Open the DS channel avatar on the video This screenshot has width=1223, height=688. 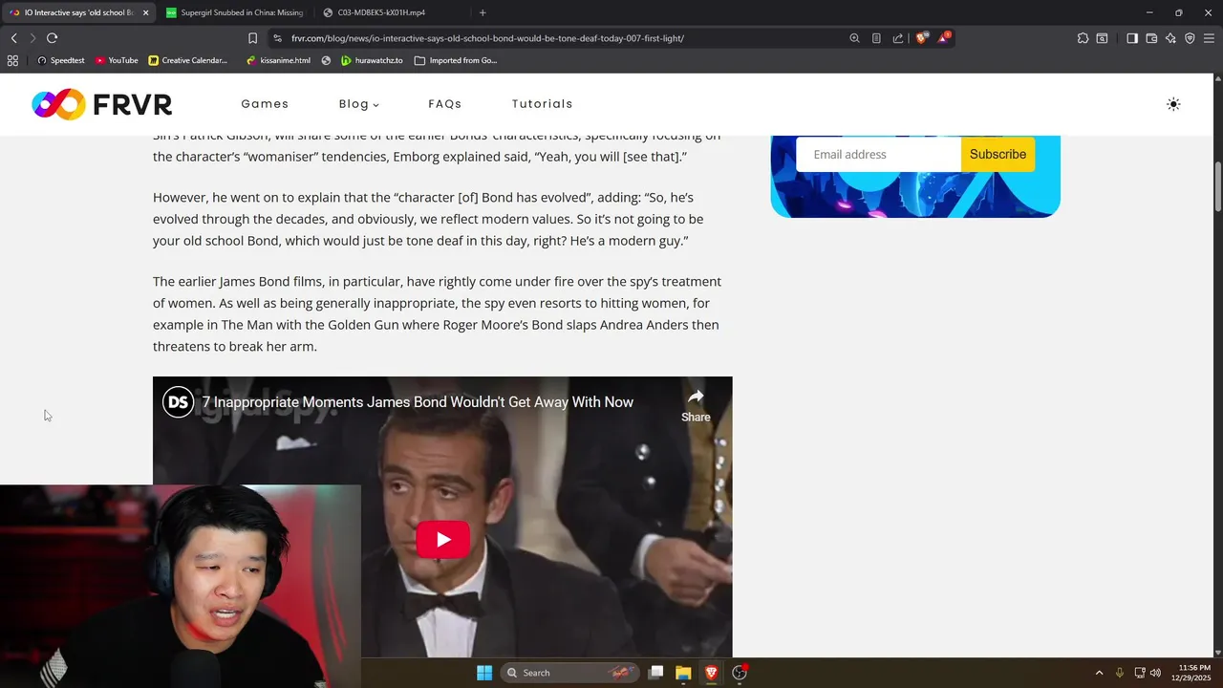pos(178,402)
